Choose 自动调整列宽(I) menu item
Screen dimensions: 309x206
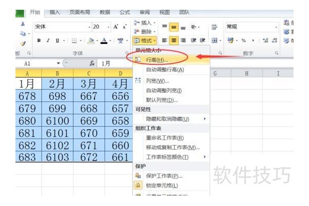171,91
